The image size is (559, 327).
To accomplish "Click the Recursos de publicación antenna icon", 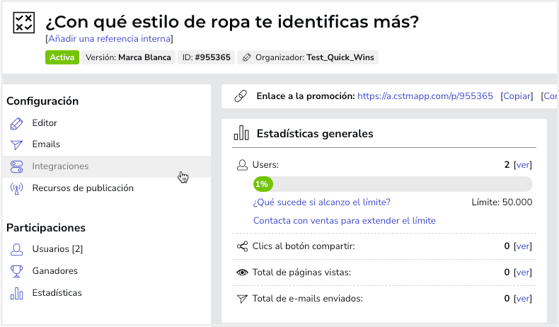I will click(x=16, y=188).
